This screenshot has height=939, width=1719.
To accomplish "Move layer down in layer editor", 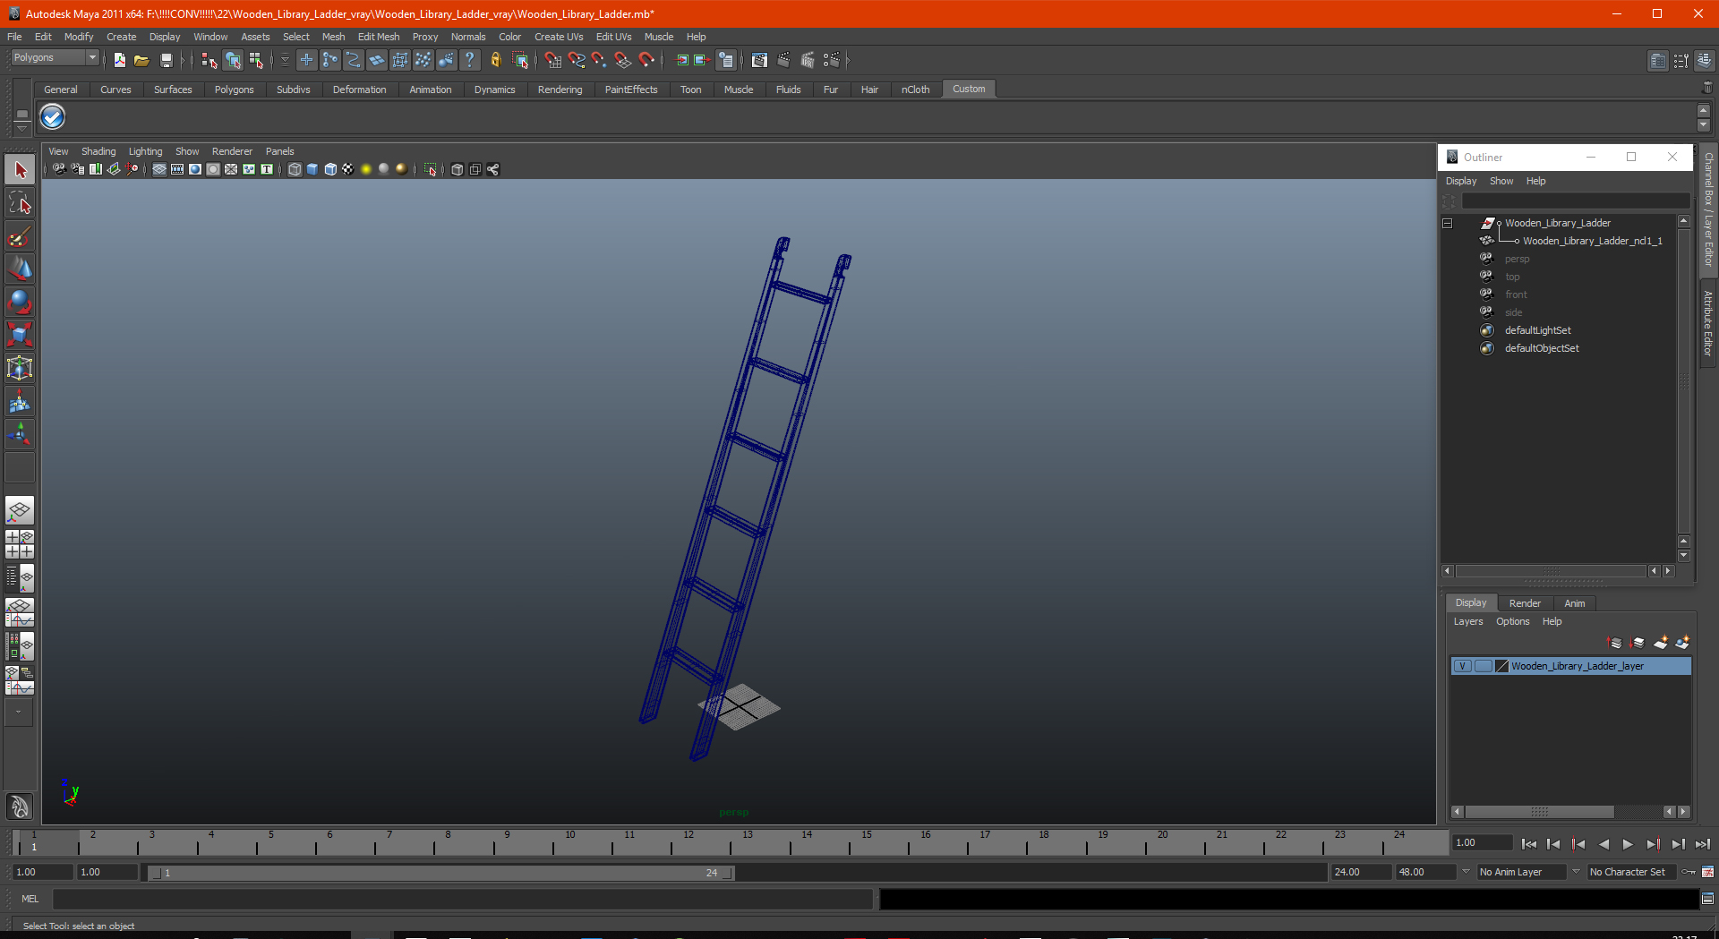I will pos(1638,643).
